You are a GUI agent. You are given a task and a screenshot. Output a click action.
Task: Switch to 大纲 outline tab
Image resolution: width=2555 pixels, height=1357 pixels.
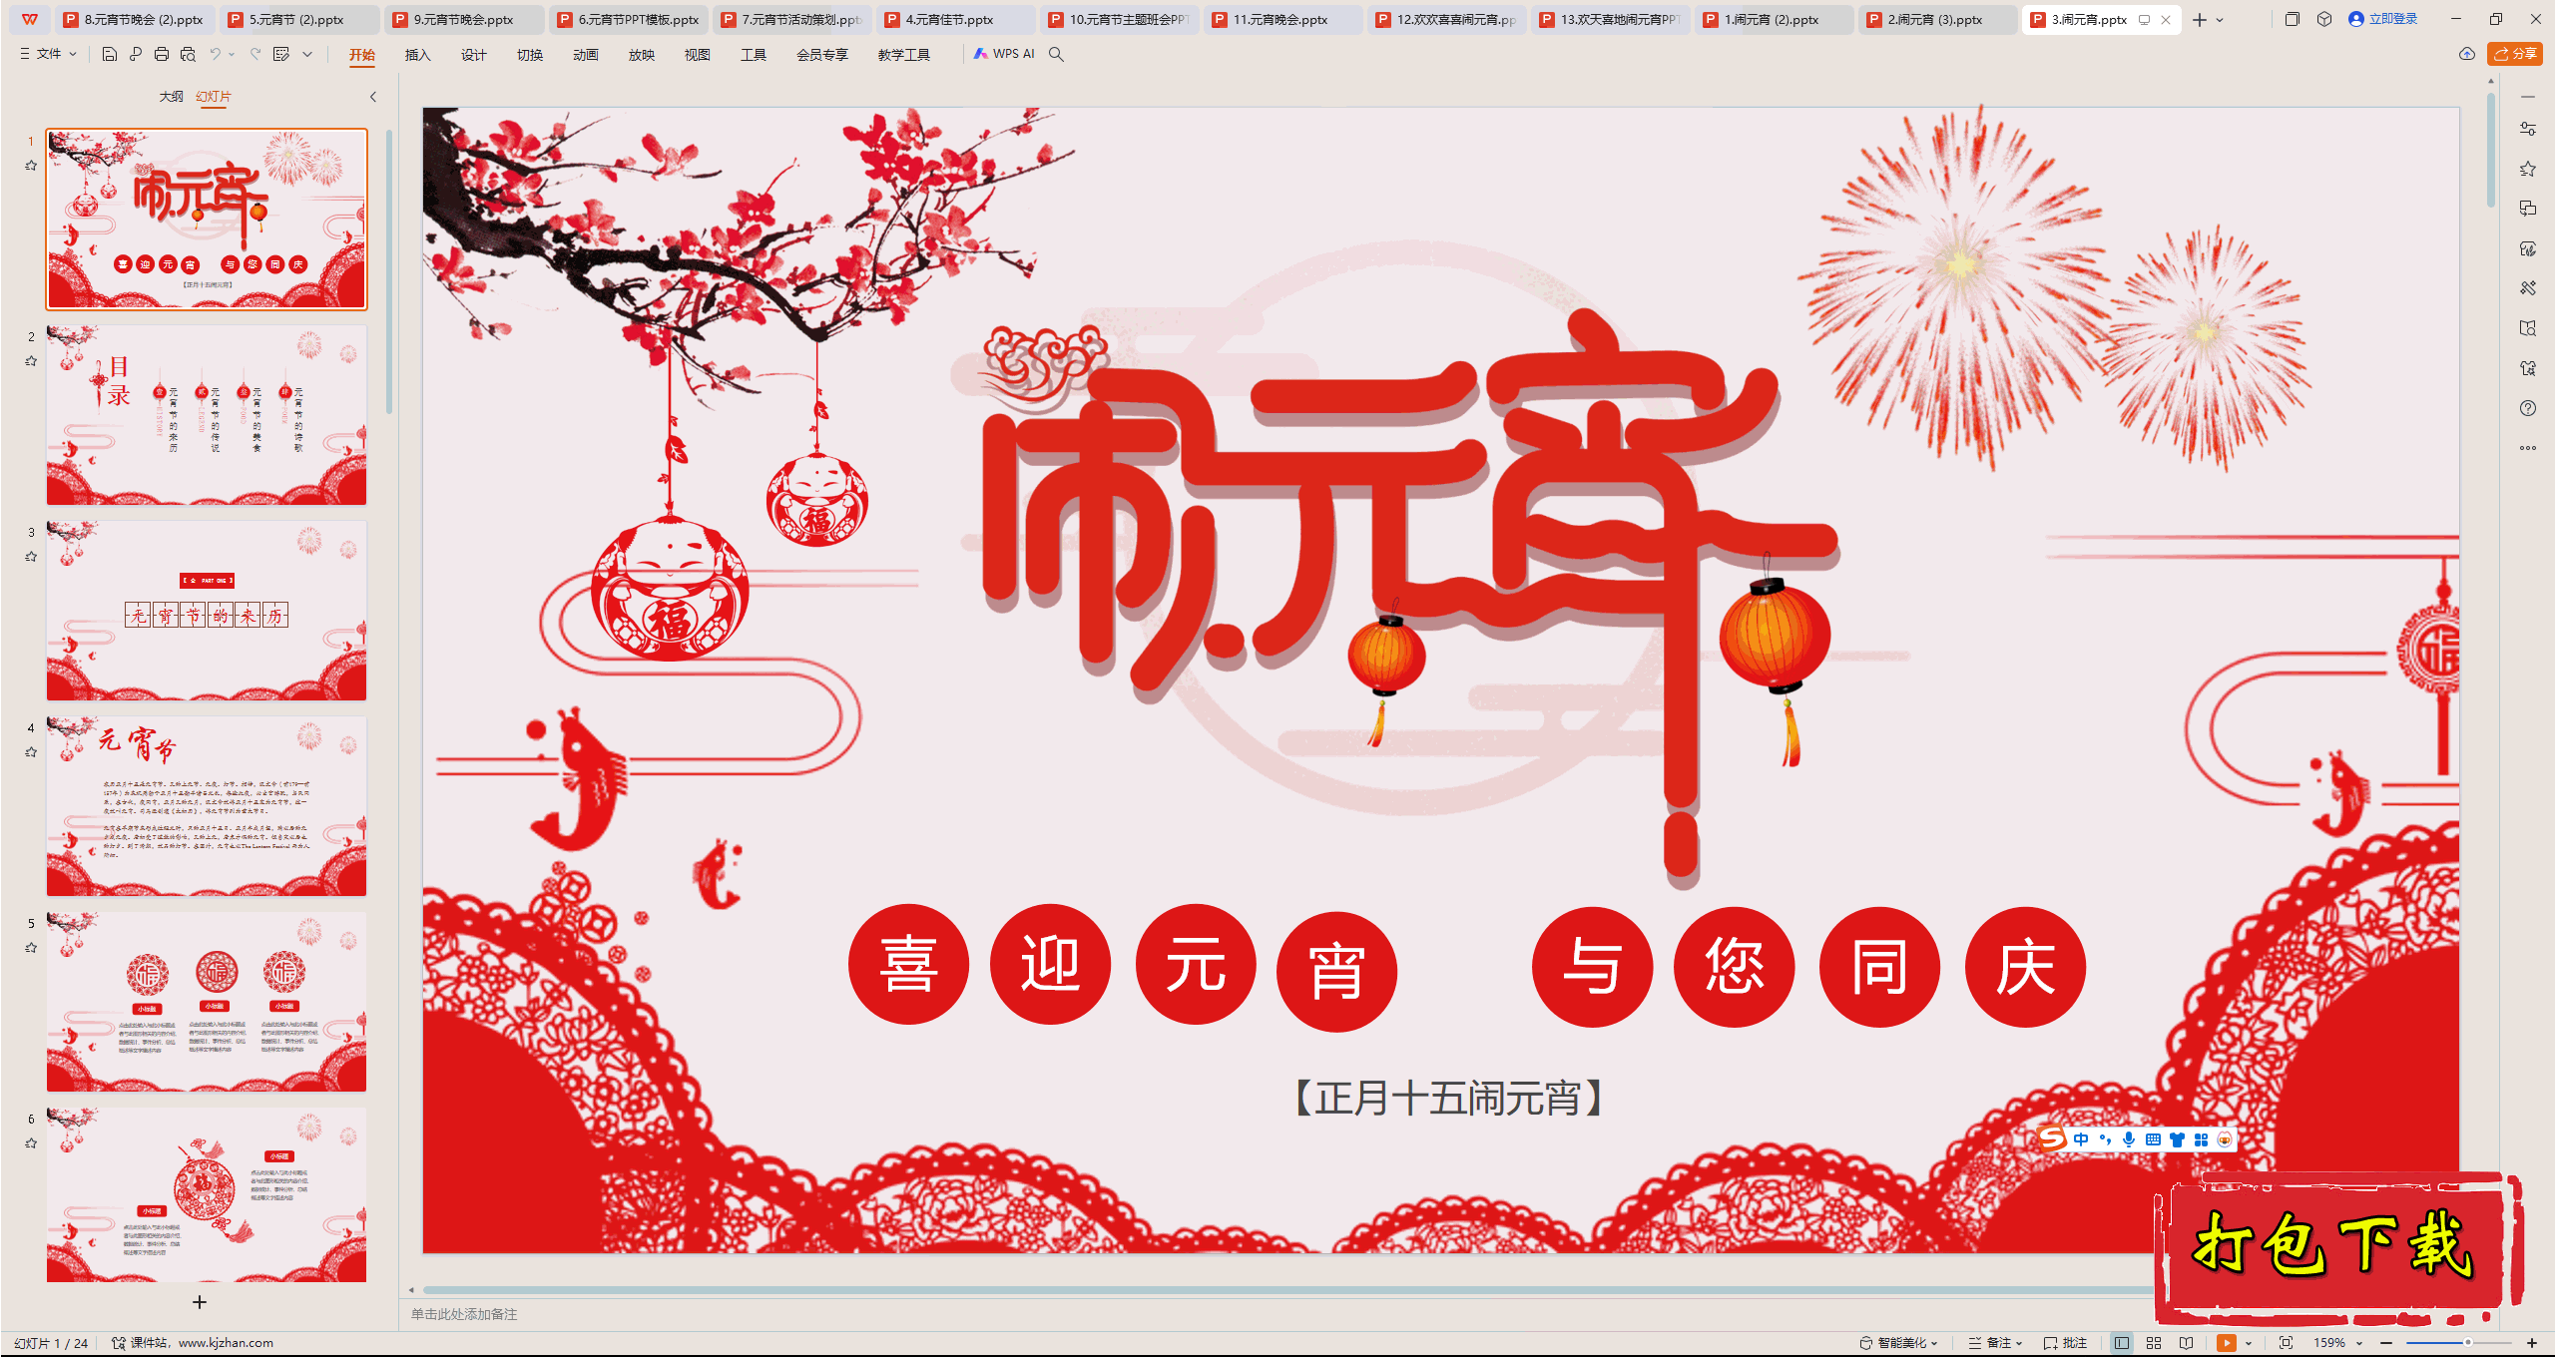click(x=171, y=97)
